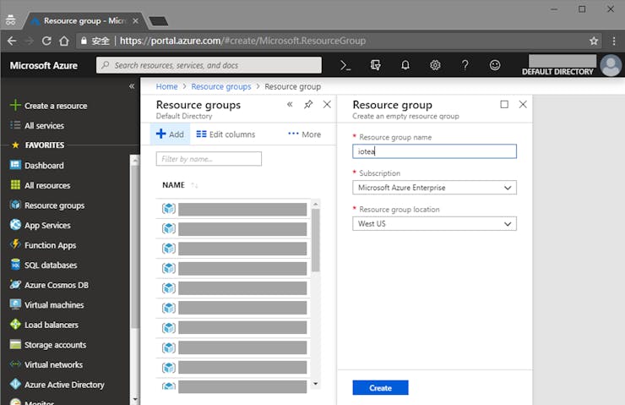Open the portal settings gear
Screen dimensions: 625x405
tap(435, 65)
